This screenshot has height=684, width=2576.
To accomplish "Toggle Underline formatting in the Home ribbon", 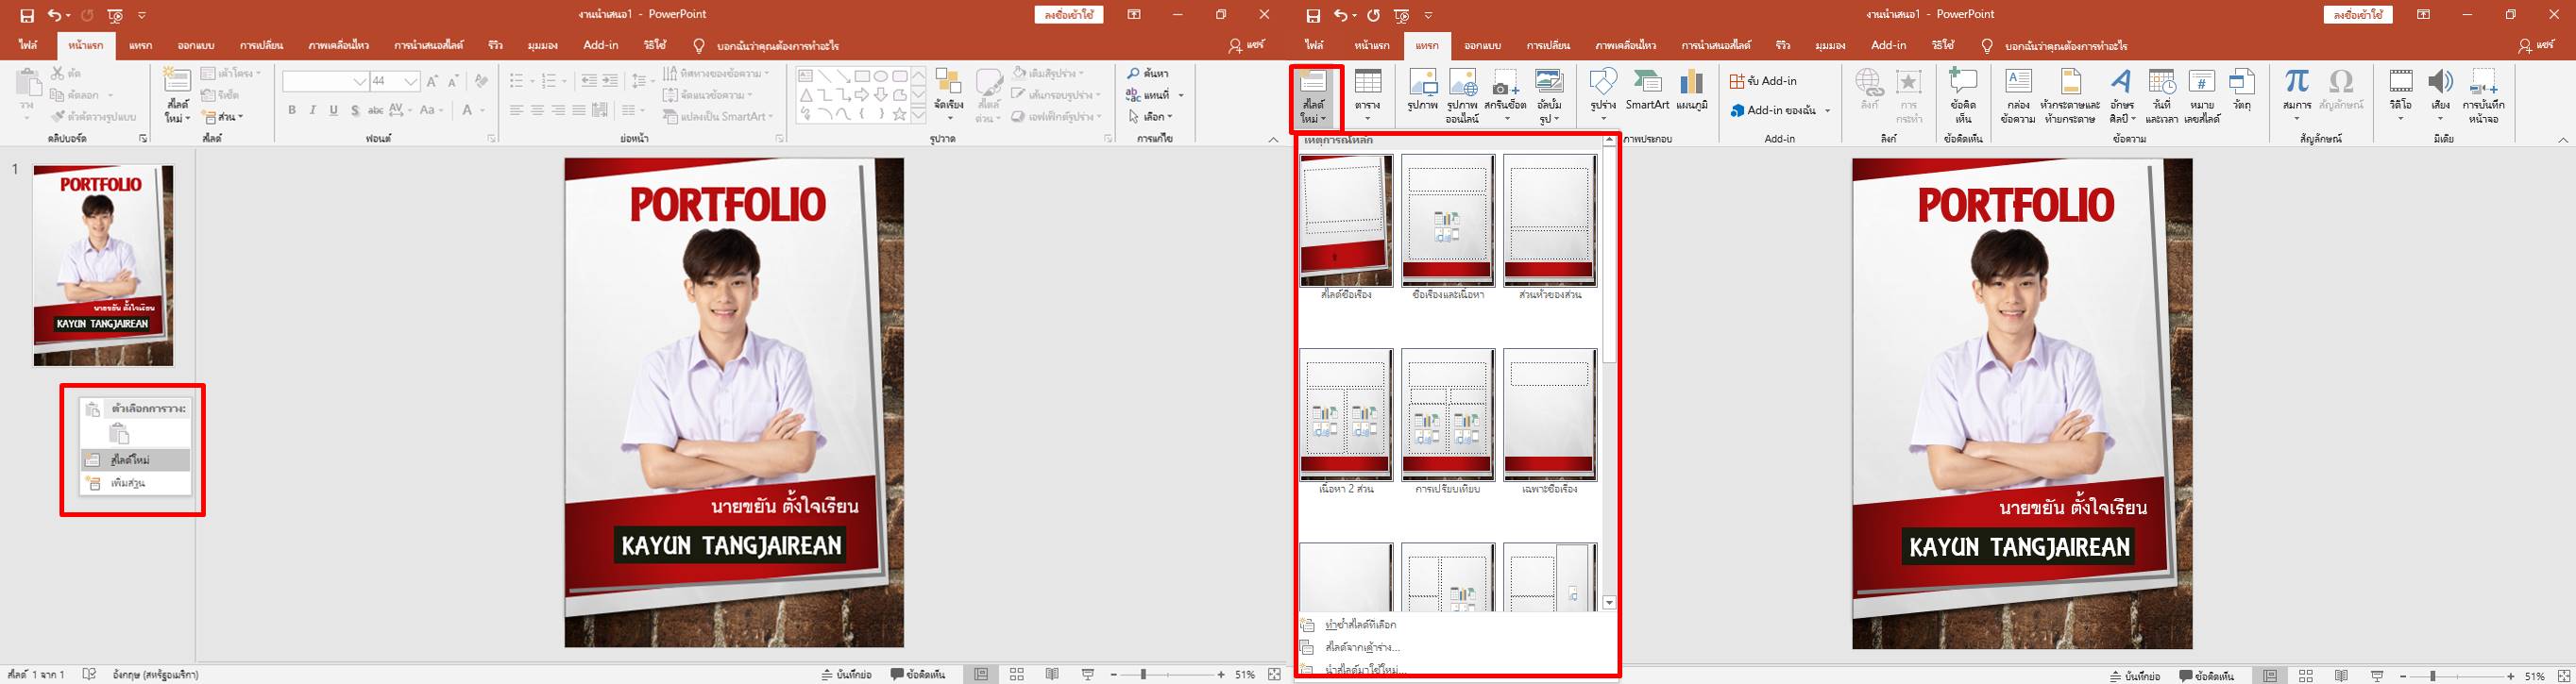I will coord(334,109).
